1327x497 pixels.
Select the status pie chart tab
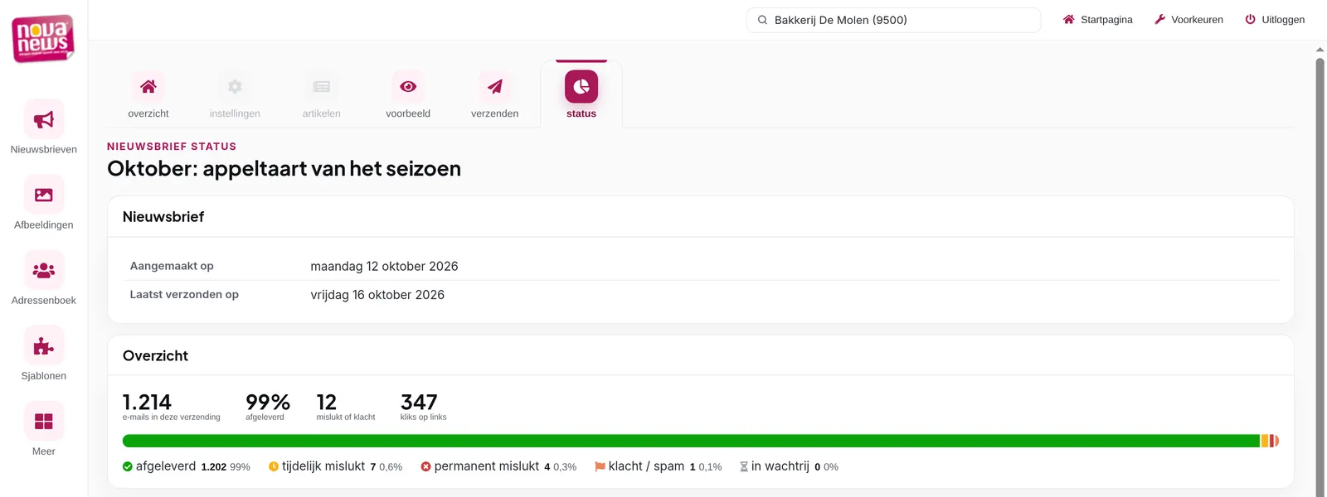pyautogui.click(x=581, y=94)
